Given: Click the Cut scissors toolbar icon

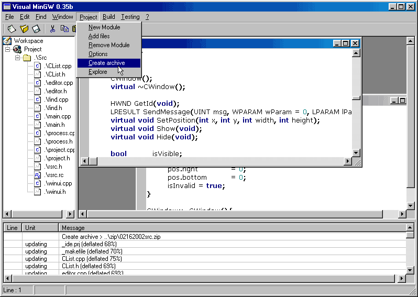Looking at the screenshot, I should pos(52,29).
